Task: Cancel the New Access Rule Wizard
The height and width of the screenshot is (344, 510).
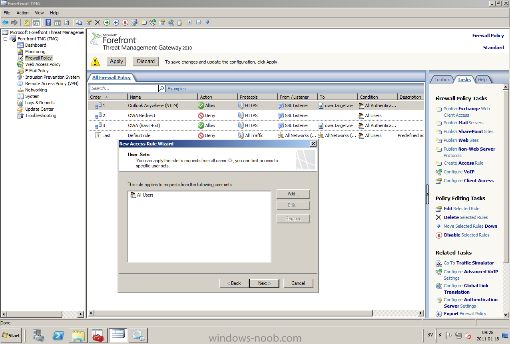Action: 298,283
